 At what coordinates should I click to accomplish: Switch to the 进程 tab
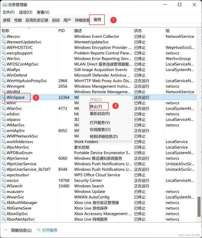coord(7,20)
